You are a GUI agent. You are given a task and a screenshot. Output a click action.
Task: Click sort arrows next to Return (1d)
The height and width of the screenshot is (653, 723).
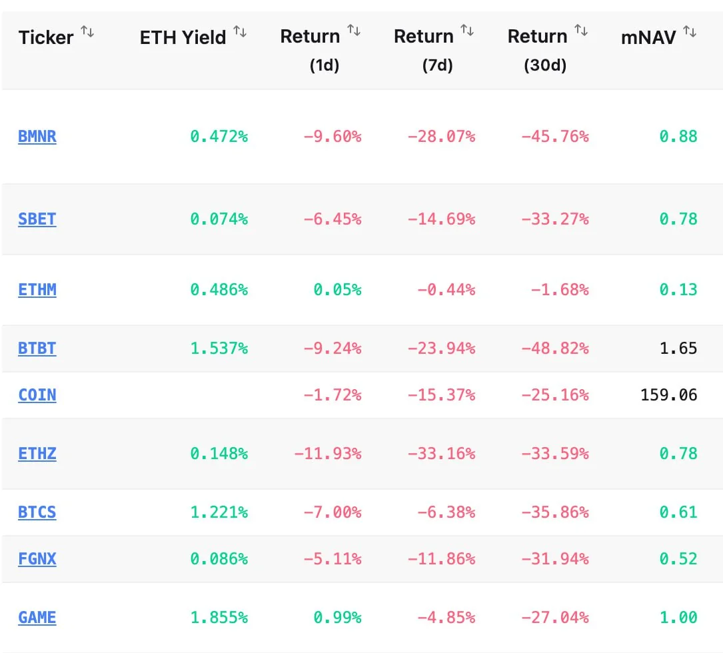[354, 31]
